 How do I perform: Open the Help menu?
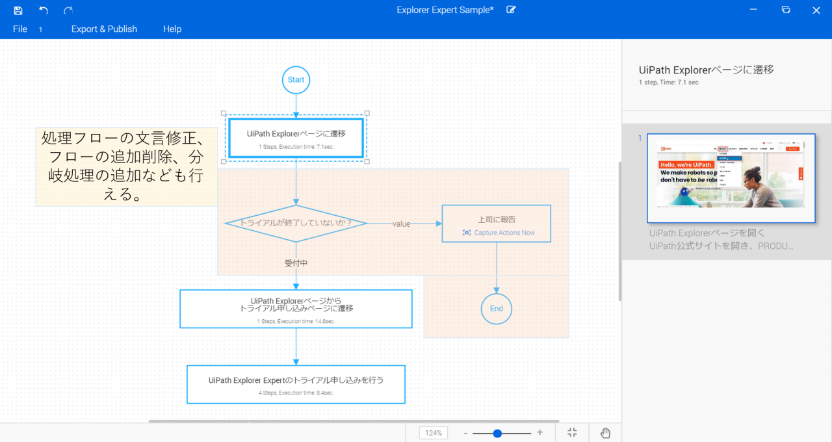[172, 29]
